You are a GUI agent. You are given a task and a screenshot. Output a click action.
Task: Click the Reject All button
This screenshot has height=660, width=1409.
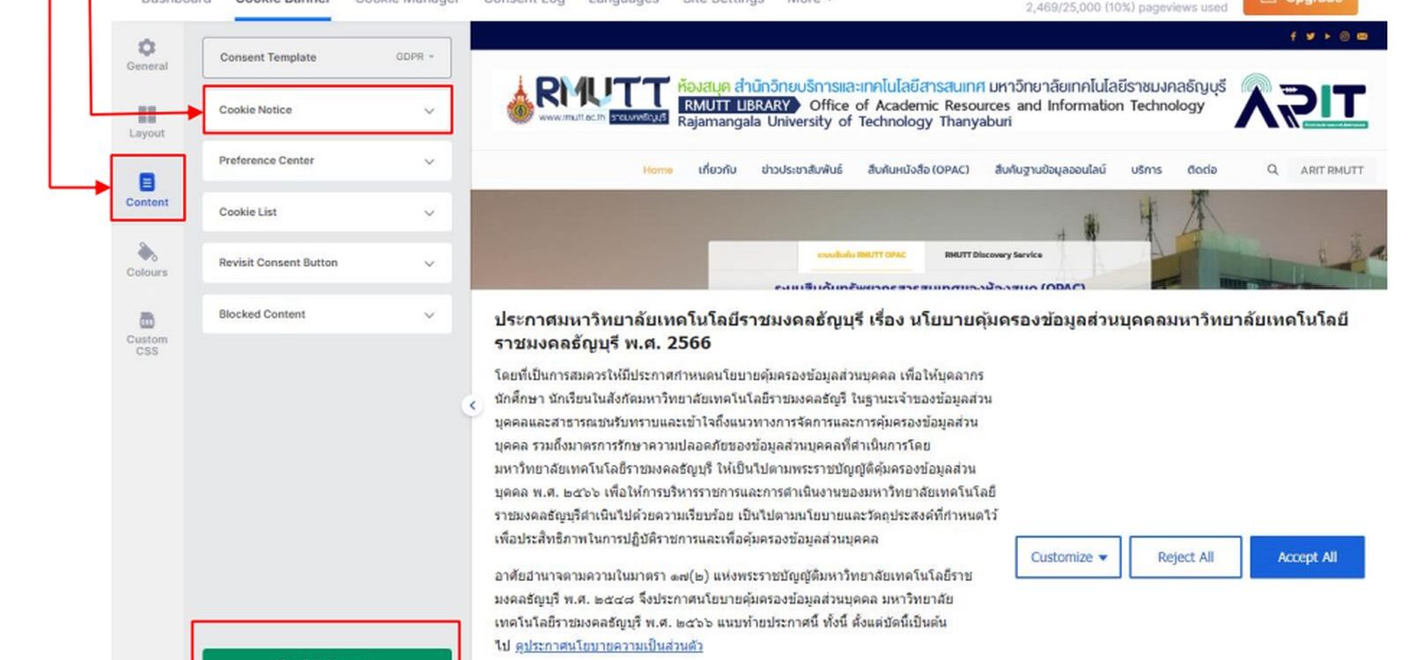pos(1185,557)
